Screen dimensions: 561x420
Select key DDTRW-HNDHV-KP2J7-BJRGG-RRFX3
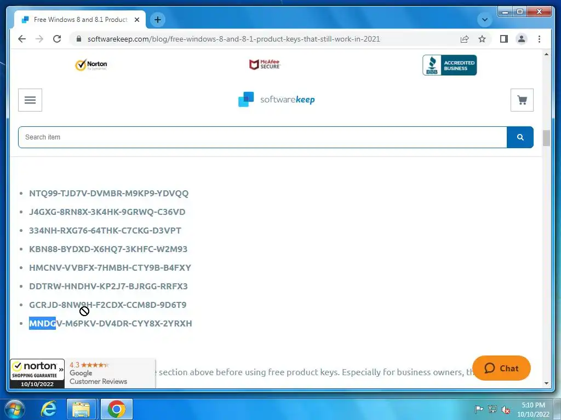[x=108, y=286]
